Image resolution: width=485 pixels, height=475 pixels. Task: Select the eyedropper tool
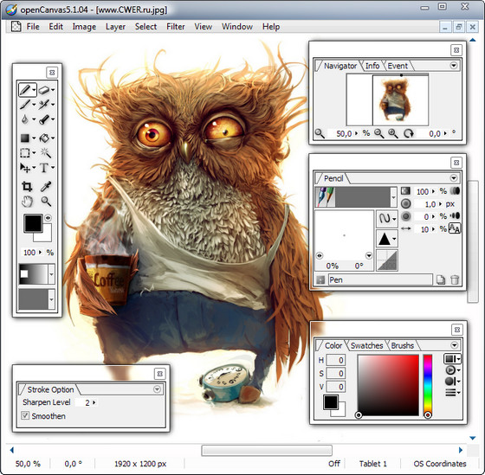click(x=46, y=186)
